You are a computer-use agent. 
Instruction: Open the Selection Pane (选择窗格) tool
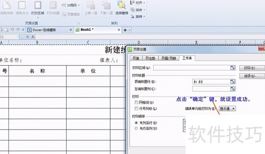tap(122, 8)
